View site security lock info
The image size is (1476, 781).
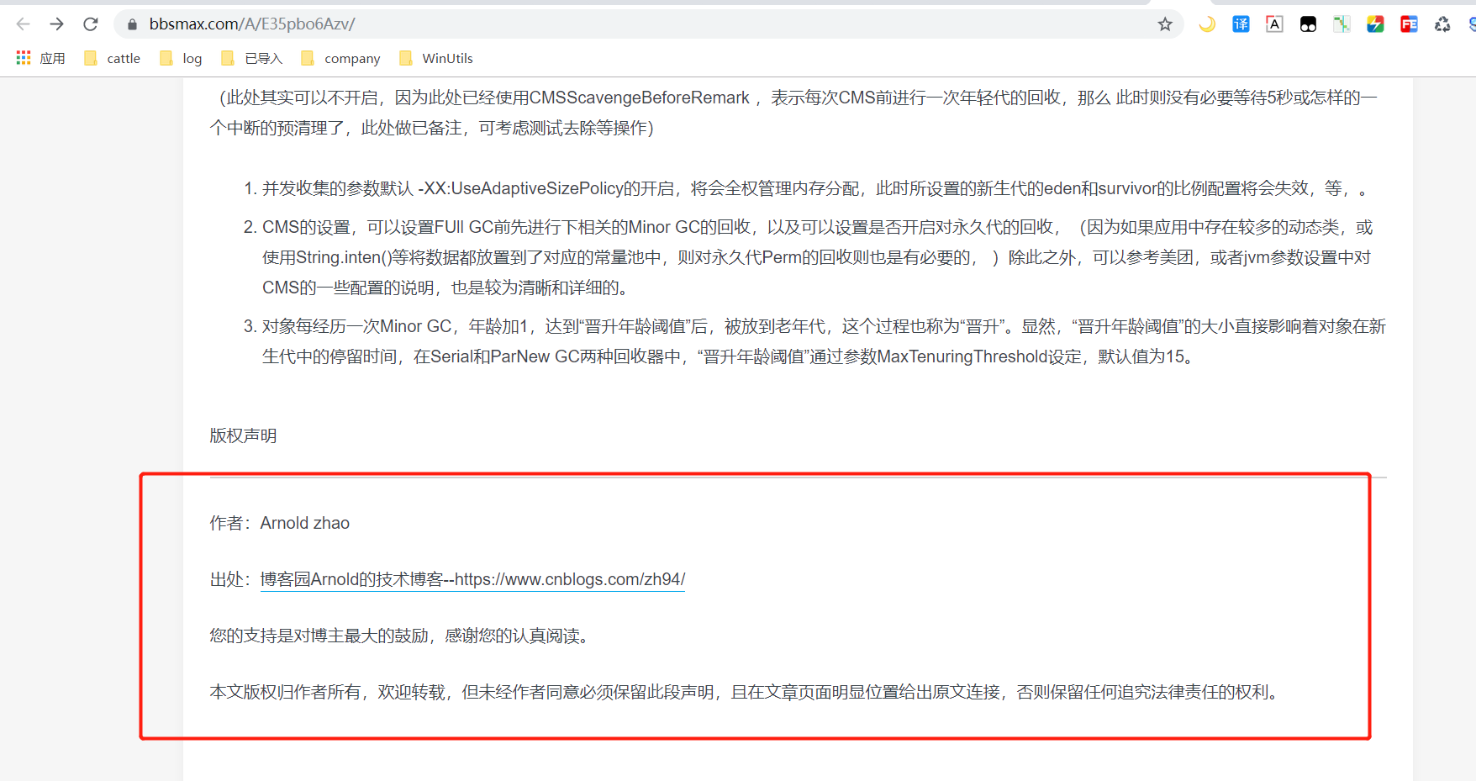pyautogui.click(x=132, y=24)
